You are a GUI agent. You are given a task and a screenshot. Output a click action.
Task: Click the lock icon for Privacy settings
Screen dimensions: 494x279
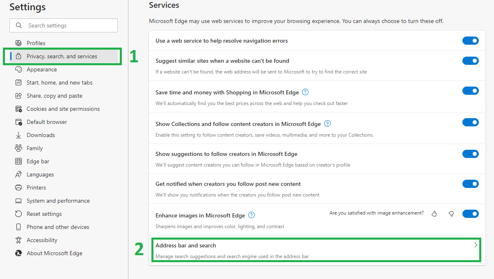tap(18, 56)
